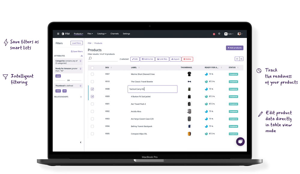This screenshot has width=300, height=174.
Task: Click thumbnail of Arcido Akra
Action: pos(189,111)
